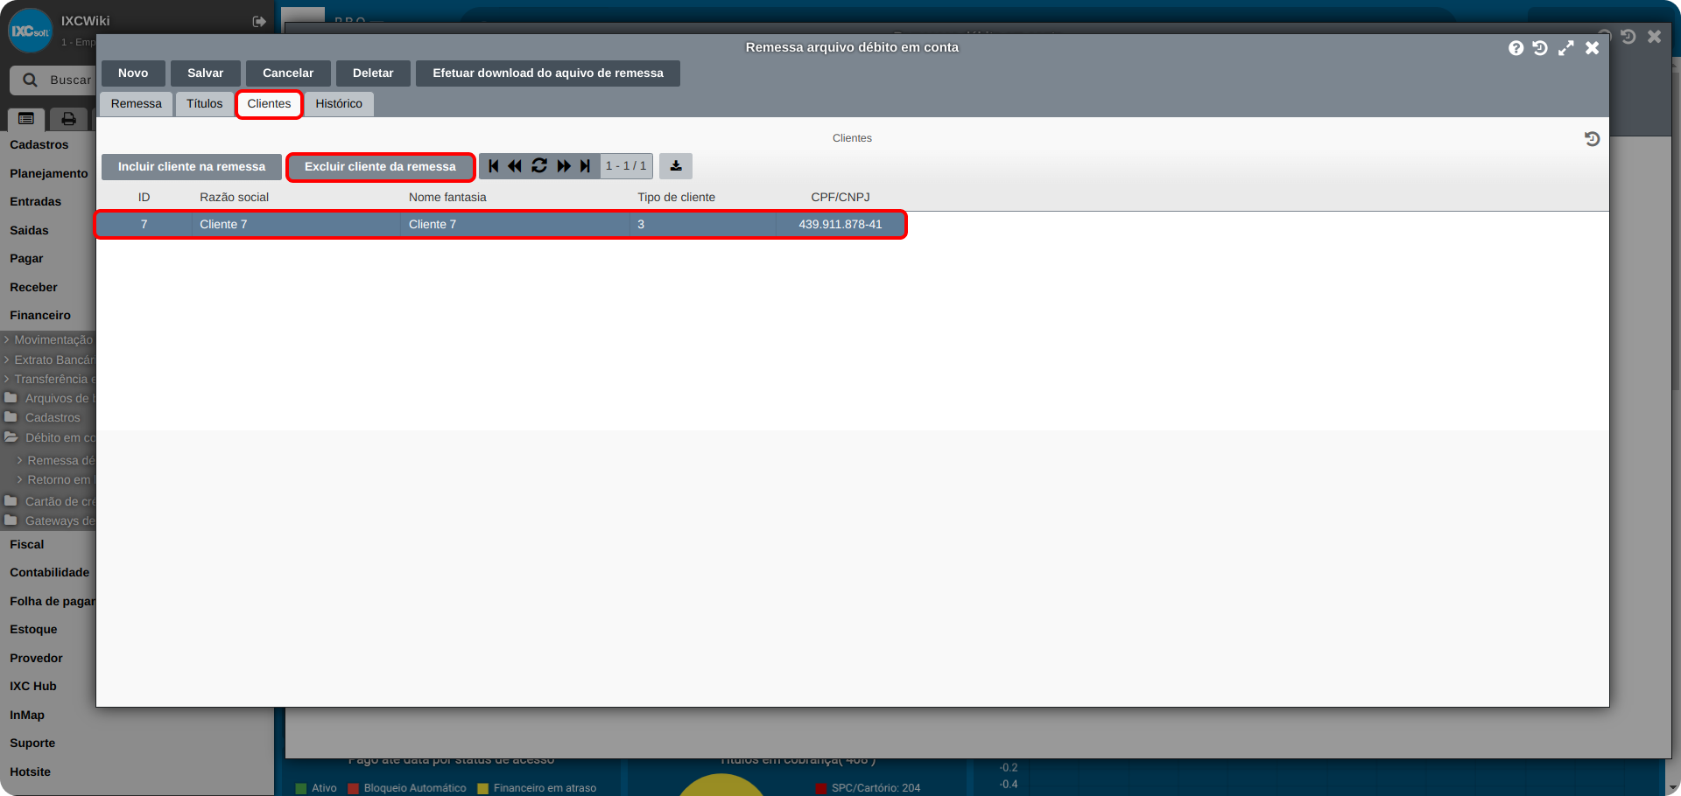Click the search magnifier icon in the sidebar
The width and height of the screenshot is (1681, 796).
(31, 80)
